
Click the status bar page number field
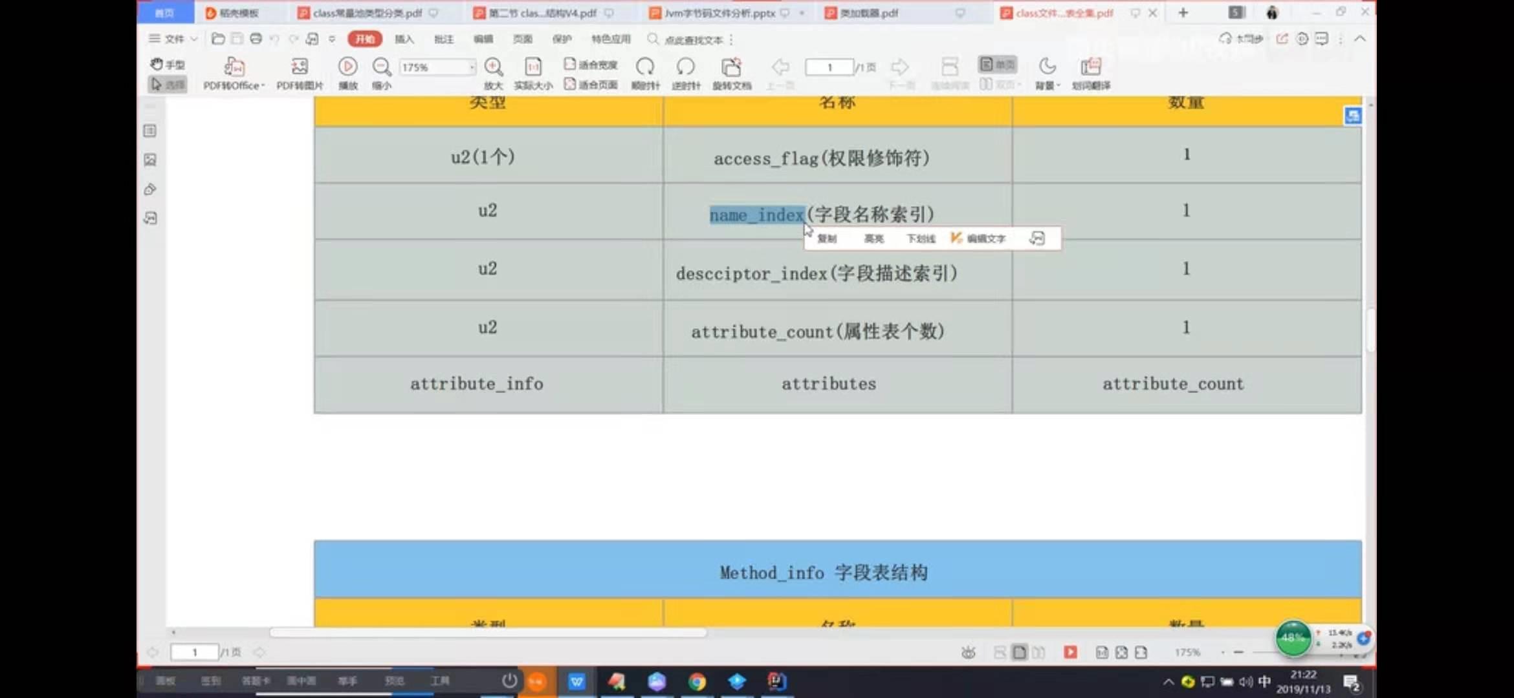coord(194,652)
